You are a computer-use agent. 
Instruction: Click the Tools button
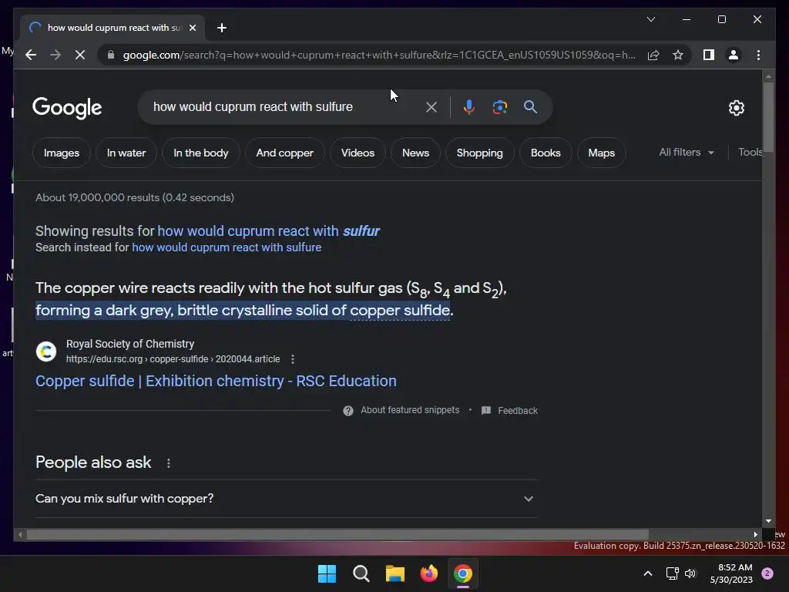[x=750, y=152]
